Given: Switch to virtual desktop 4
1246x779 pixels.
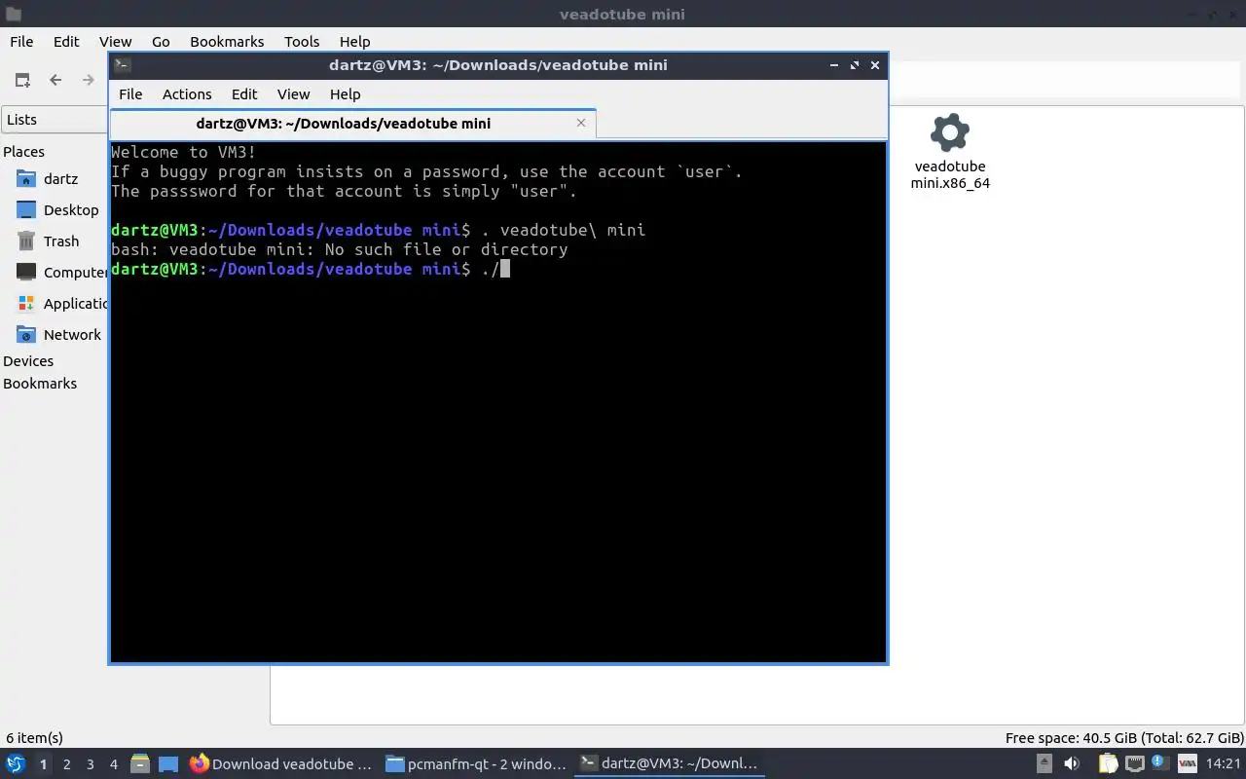Looking at the screenshot, I should point(113,764).
